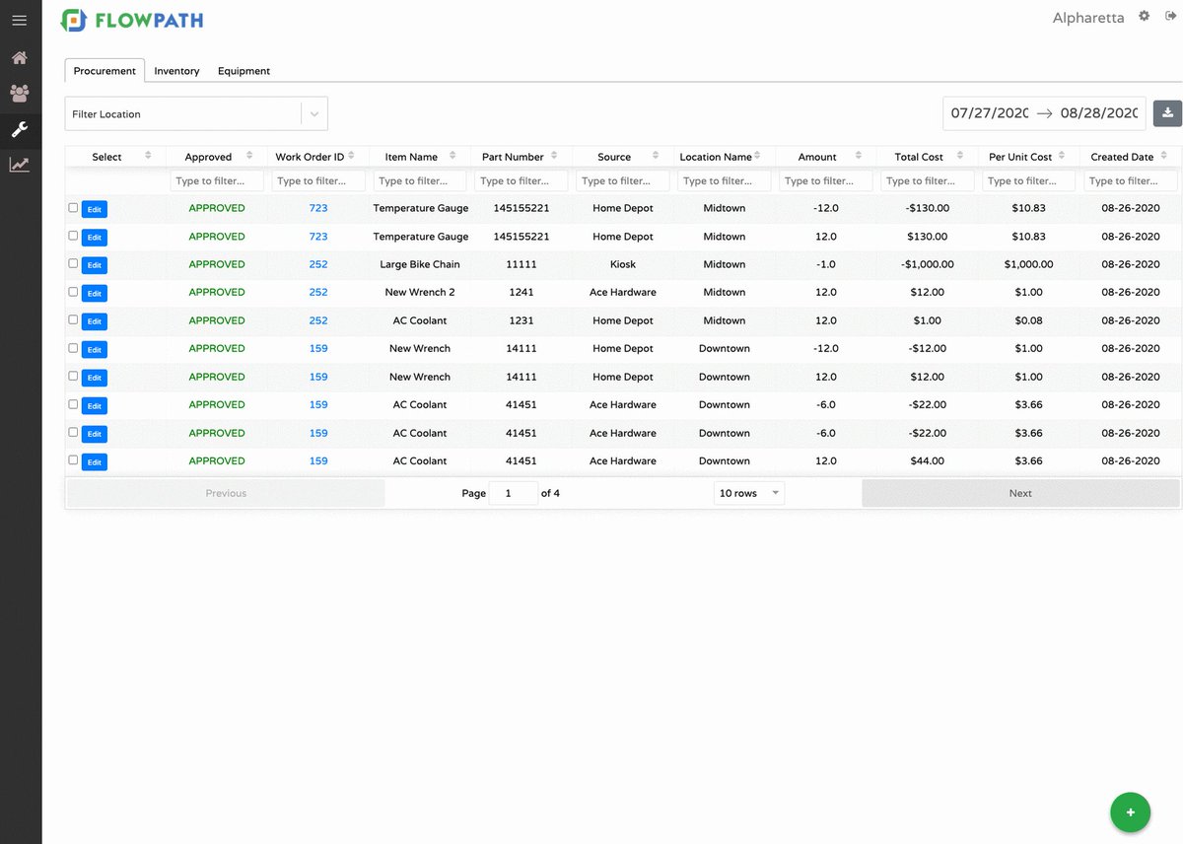Viewport: 1183px width, 844px height.
Task: Click the $1,000.00 per unit cost cell
Action: pos(1029,264)
